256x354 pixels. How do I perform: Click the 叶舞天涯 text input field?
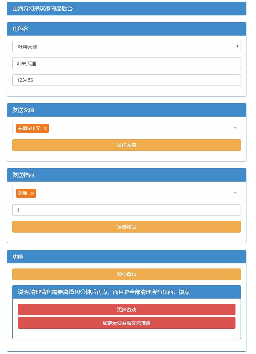[x=127, y=63]
